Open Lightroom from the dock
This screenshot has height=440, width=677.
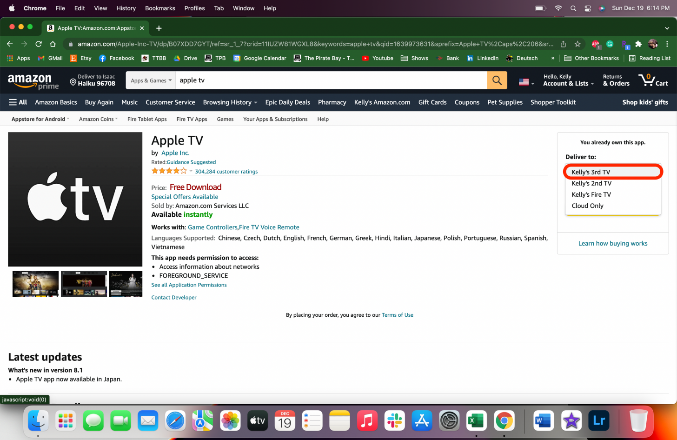click(599, 421)
